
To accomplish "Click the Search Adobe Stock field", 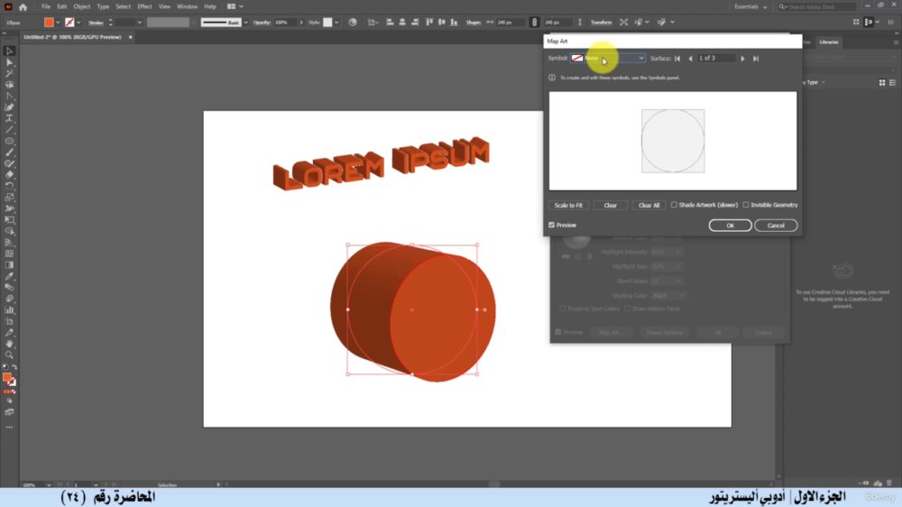I will (817, 7).
